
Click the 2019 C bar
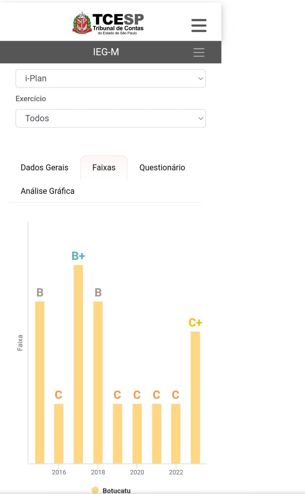[117, 433]
